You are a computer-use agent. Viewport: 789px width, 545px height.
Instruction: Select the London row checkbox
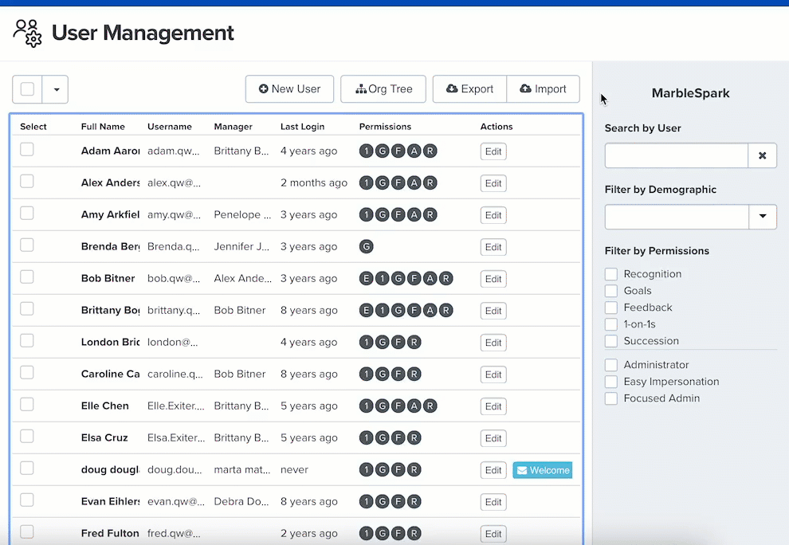click(x=26, y=341)
